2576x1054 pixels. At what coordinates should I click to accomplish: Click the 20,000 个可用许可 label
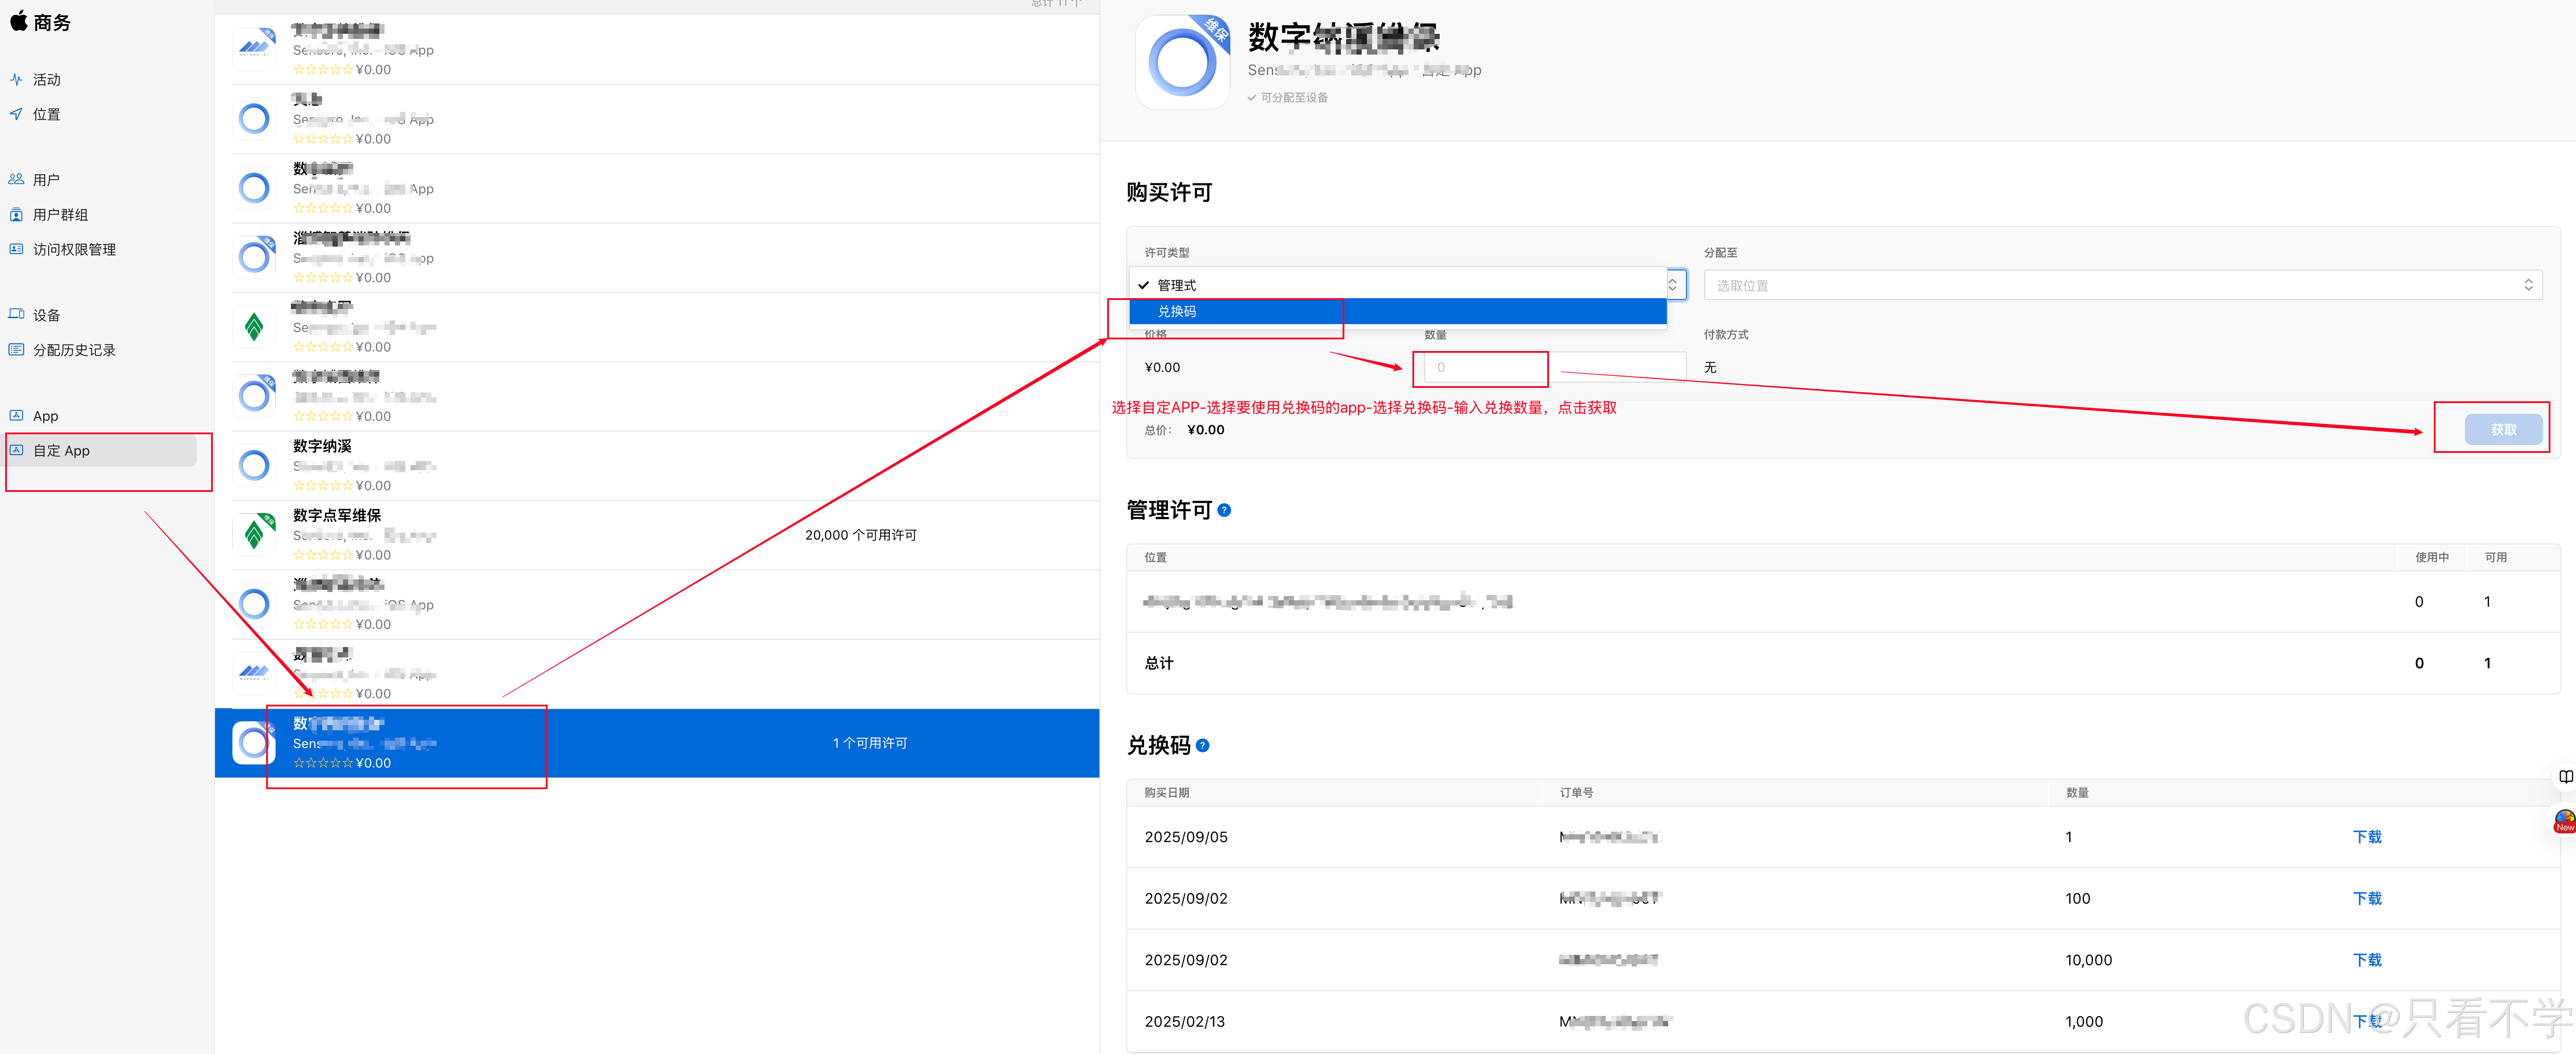tap(860, 535)
